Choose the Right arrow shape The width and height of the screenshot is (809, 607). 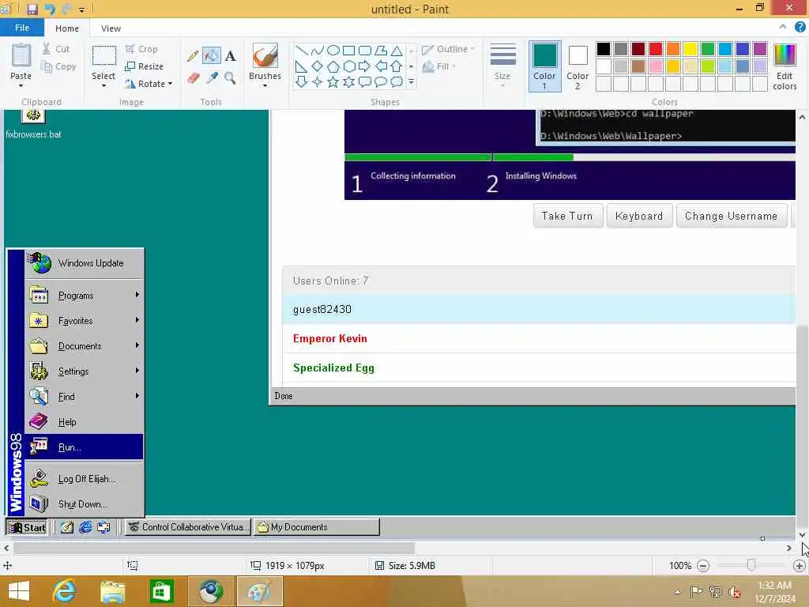coord(365,66)
